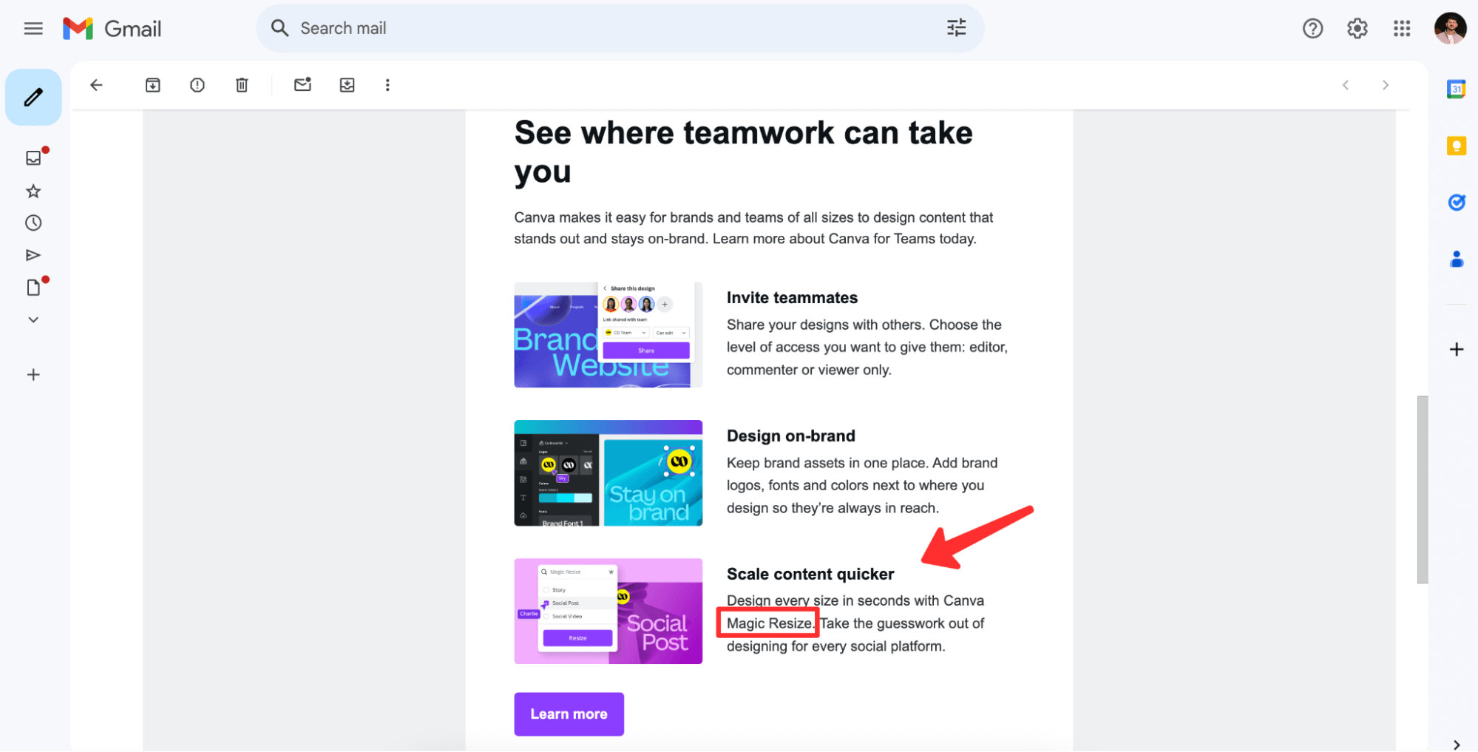The image size is (1478, 752).
Task: Open the Google apps grid
Action: click(1401, 29)
